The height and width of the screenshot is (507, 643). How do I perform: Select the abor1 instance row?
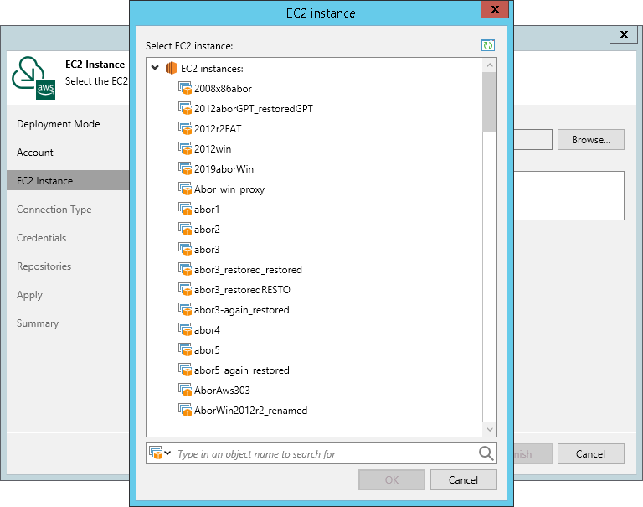pyautogui.click(x=207, y=210)
